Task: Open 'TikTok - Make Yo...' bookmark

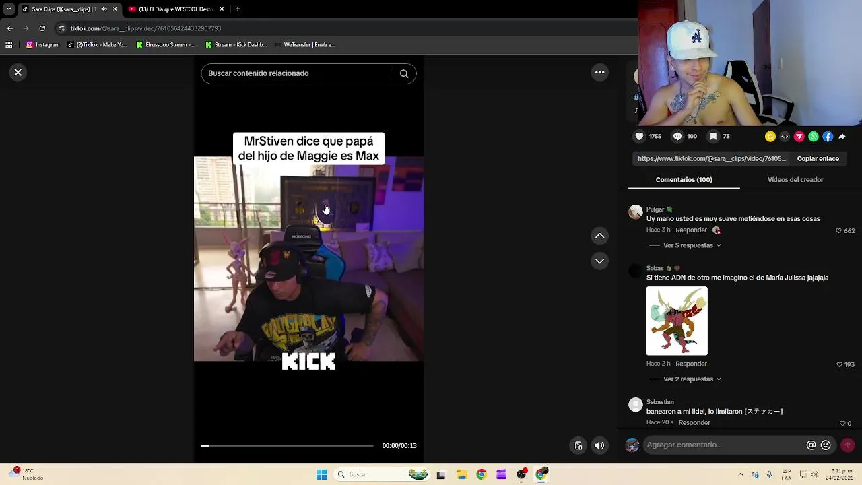Action: [97, 45]
